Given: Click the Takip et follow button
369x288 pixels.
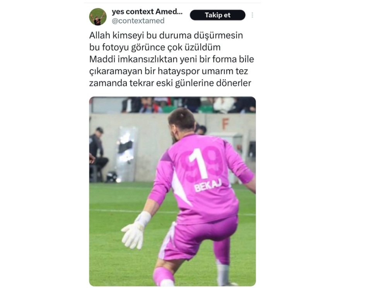Looking at the screenshot, I should (x=217, y=15).
